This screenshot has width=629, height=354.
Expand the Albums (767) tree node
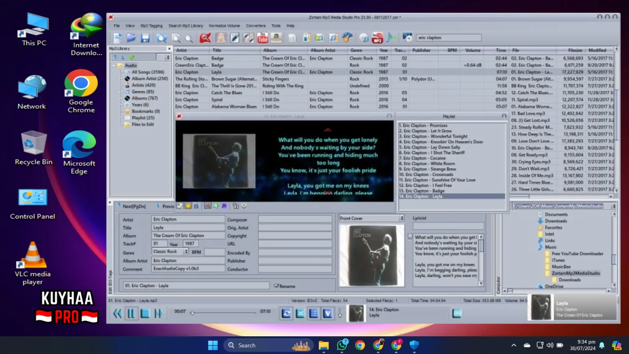pyautogui.click(x=120, y=98)
